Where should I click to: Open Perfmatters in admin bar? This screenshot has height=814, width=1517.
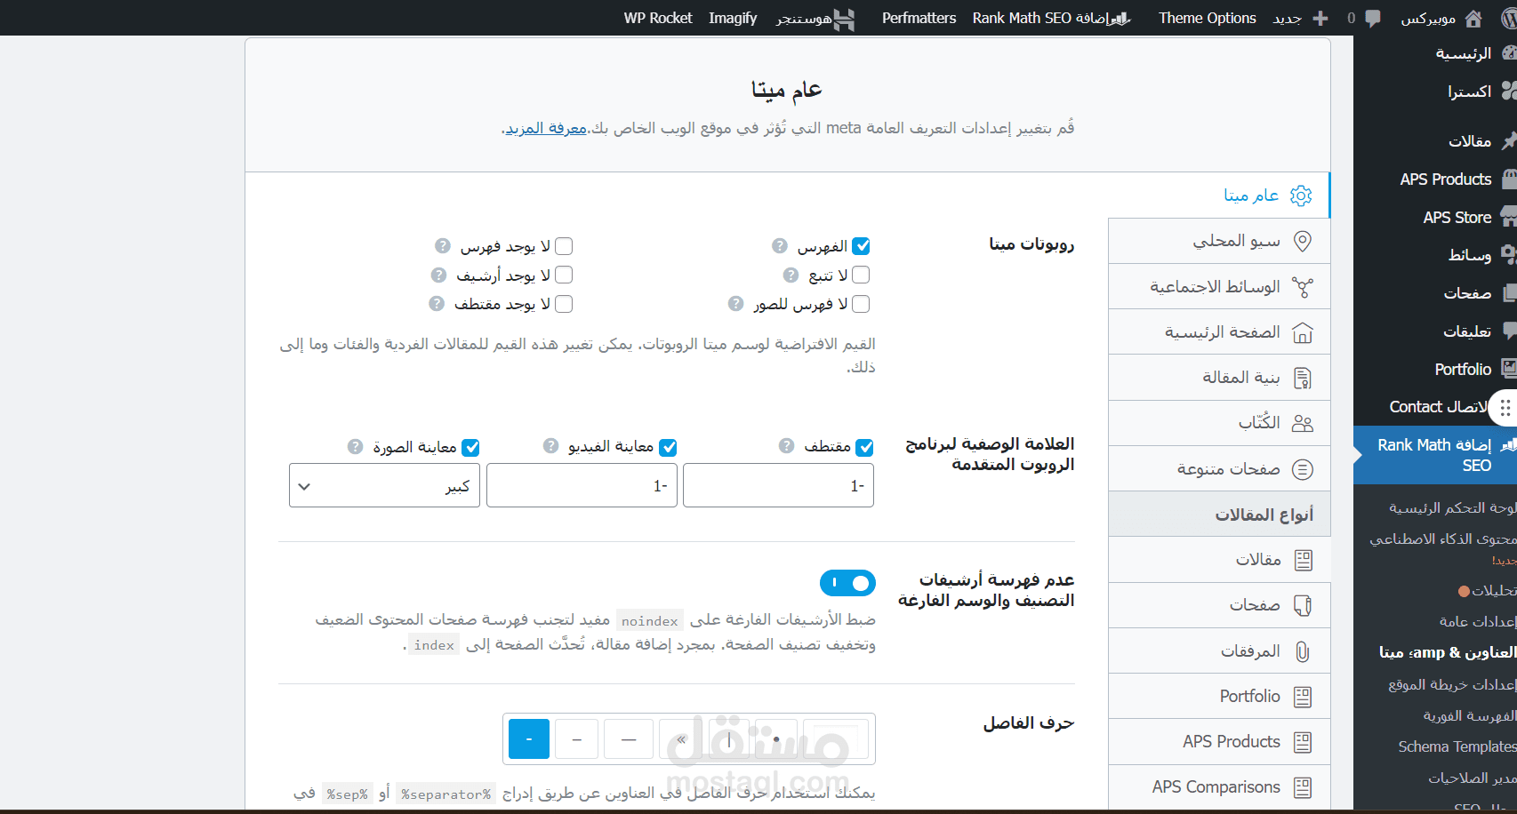tap(919, 18)
